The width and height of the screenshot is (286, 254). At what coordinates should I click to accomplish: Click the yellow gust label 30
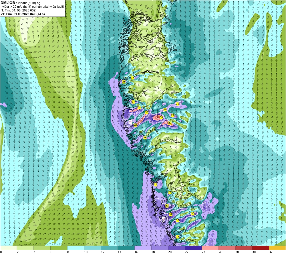[x=178, y=220]
